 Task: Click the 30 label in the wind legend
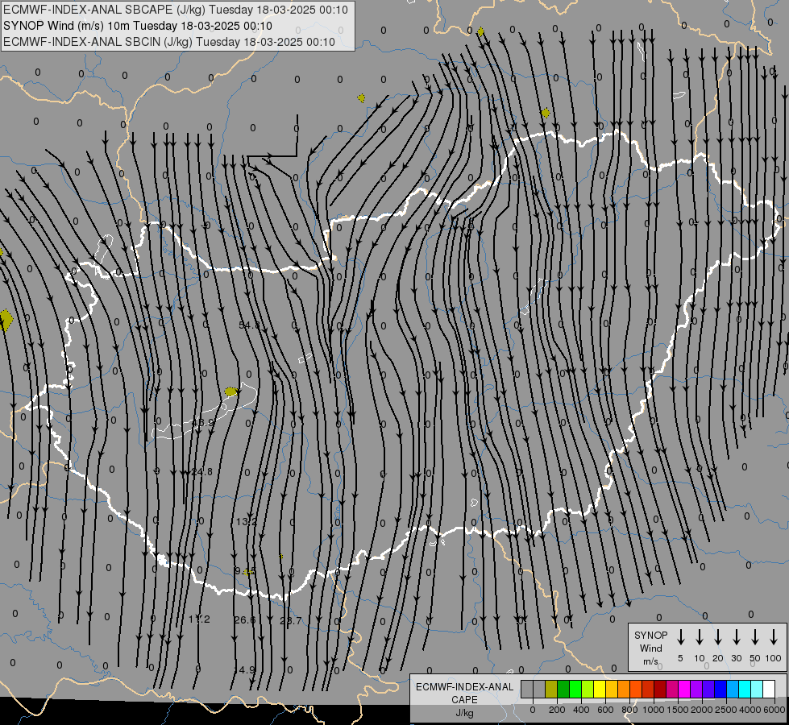[736, 658]
